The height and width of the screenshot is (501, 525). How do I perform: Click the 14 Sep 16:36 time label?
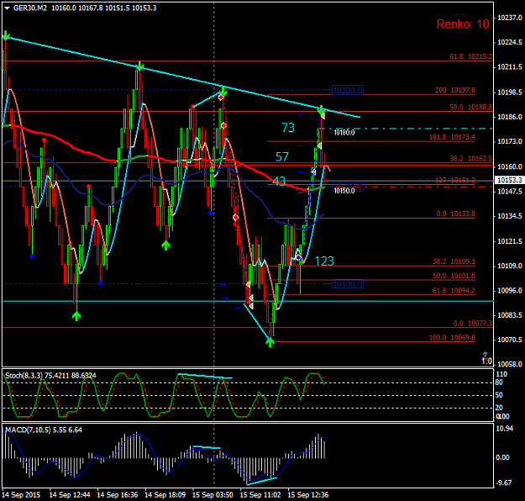pyautogui.click(x=118, y=495)
